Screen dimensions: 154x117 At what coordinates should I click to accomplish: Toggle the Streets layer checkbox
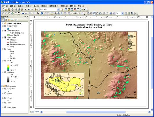(6, 98)
